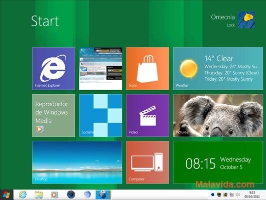Click the "Start" heading text
Viewport: 266px width, 200px height.
45,21
